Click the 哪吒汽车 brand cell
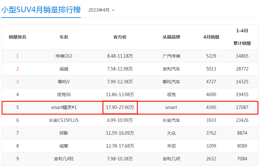260x166 pixels. coord(171,82)
